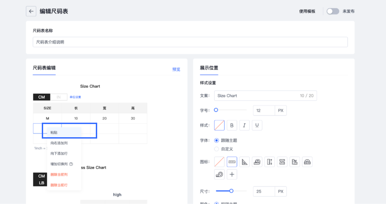Screen dimensions: 386x204
Task: Select the flat ruler icon
Action: 232,162
